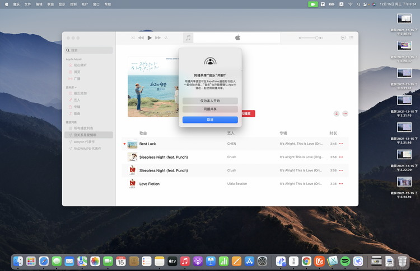Toggle the love heart on Best Luck
This screenshot has width=420, height=271.
tap(124, 144)
